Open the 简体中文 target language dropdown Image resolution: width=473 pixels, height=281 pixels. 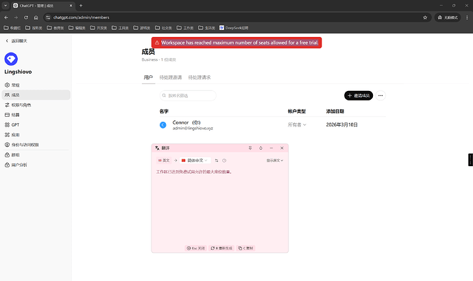[x=195, y=161]
